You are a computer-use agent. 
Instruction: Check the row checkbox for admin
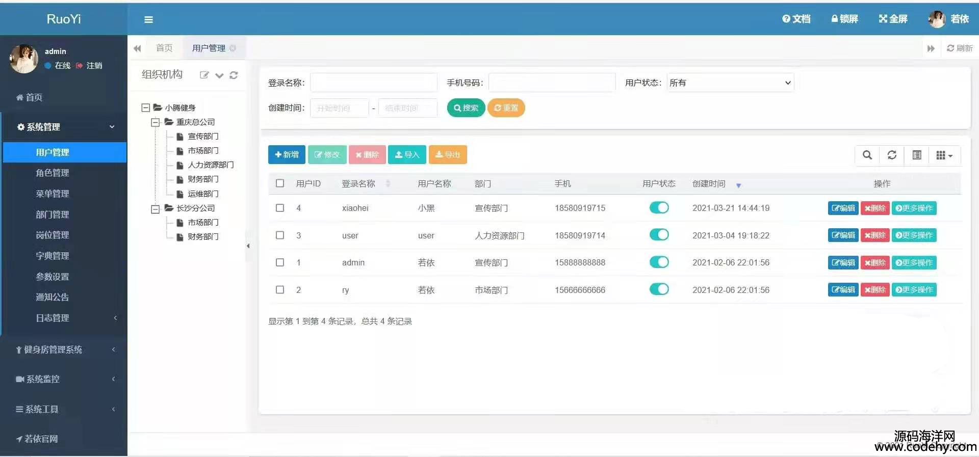(280, 262)
